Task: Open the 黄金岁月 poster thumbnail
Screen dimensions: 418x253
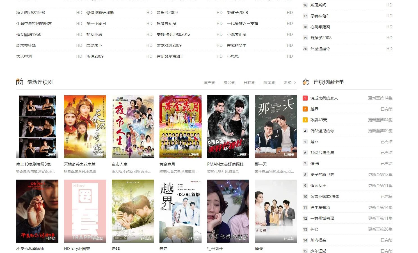Action: 180,127
